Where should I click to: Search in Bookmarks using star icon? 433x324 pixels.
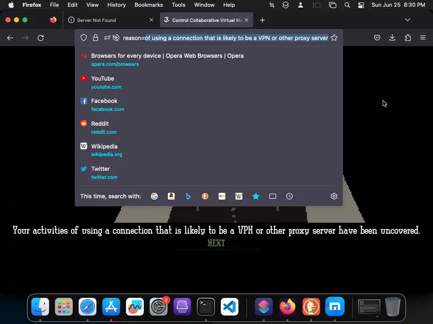coord(256,196)
